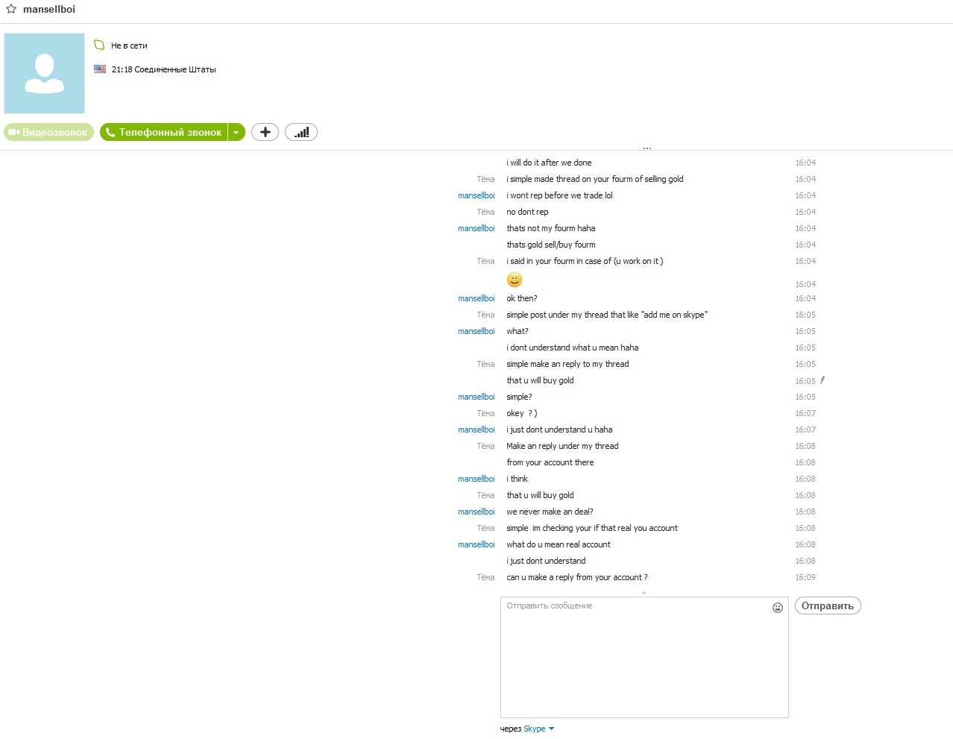Click the contact title mansellboi at top
Viewport: 953px width, 739px height.
[49, 9]
